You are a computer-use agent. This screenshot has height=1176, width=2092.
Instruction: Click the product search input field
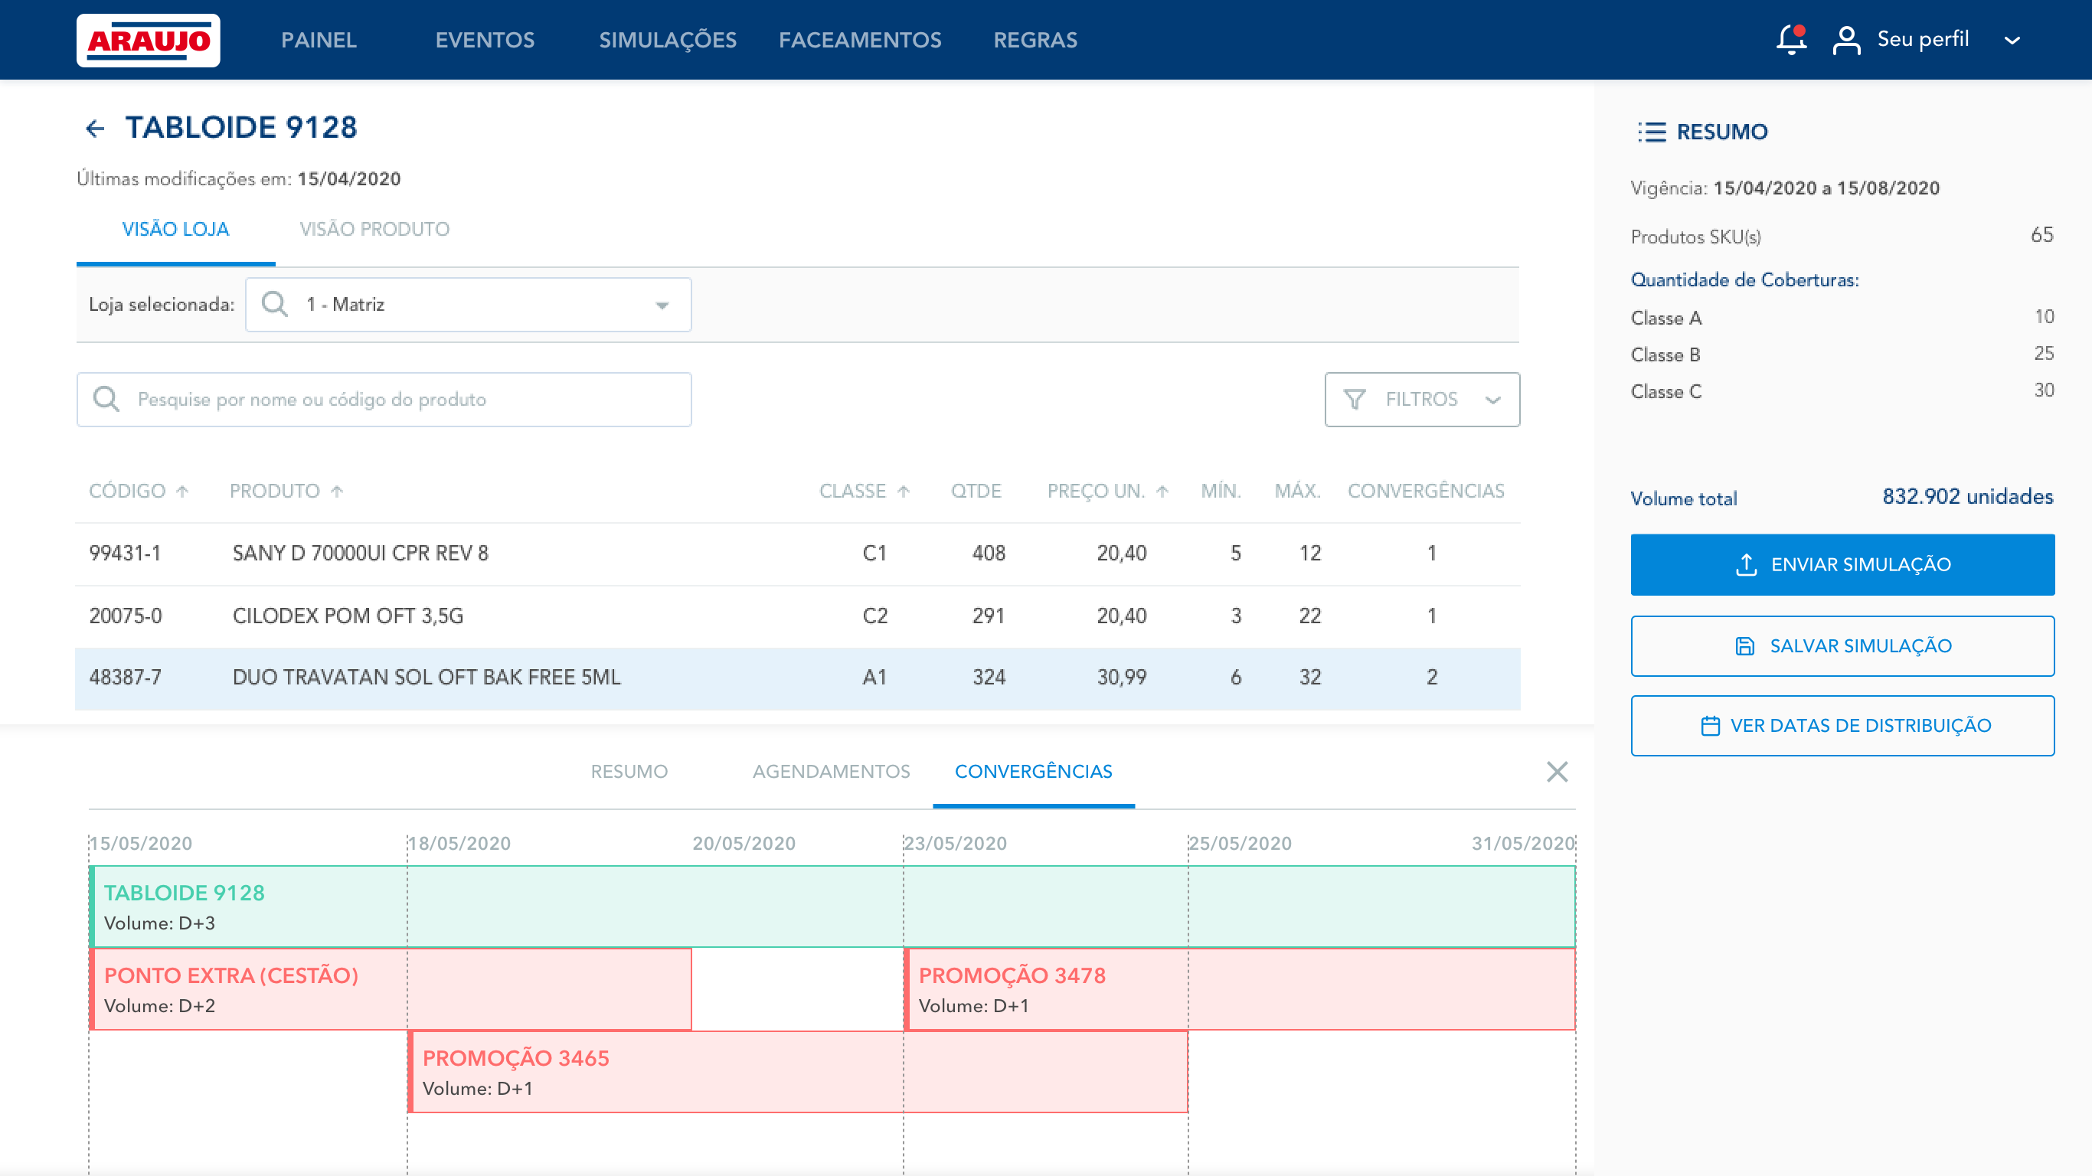coord(384,400)
